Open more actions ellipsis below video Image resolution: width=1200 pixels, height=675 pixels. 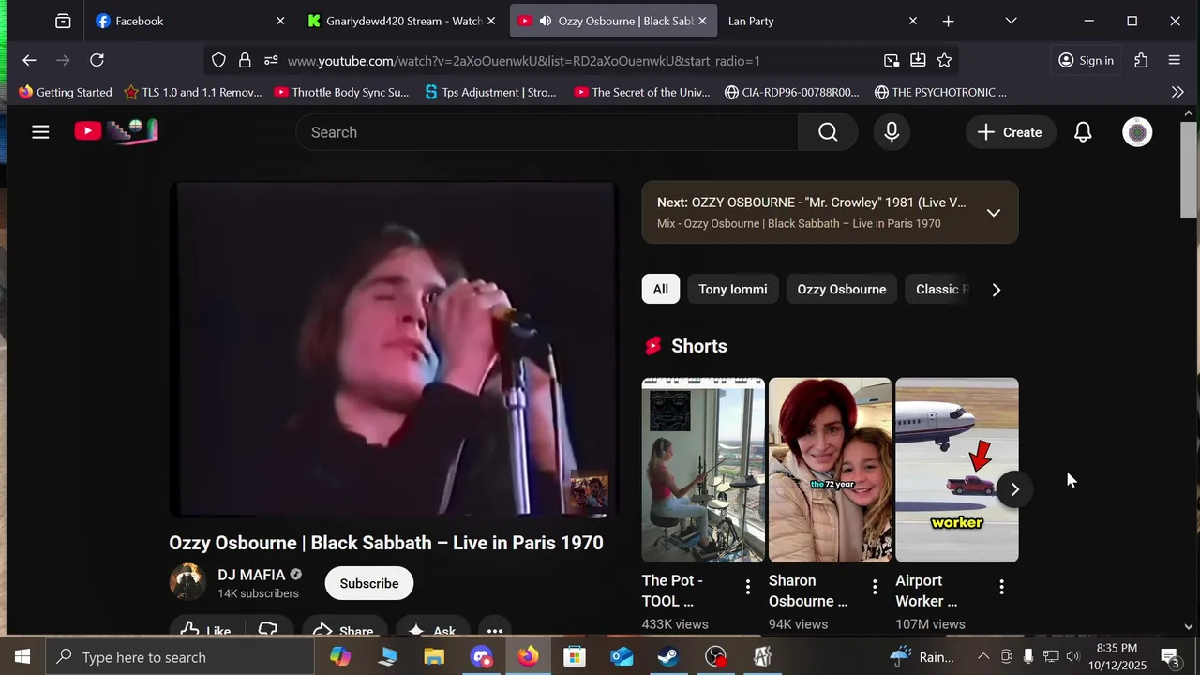[494, 630]
